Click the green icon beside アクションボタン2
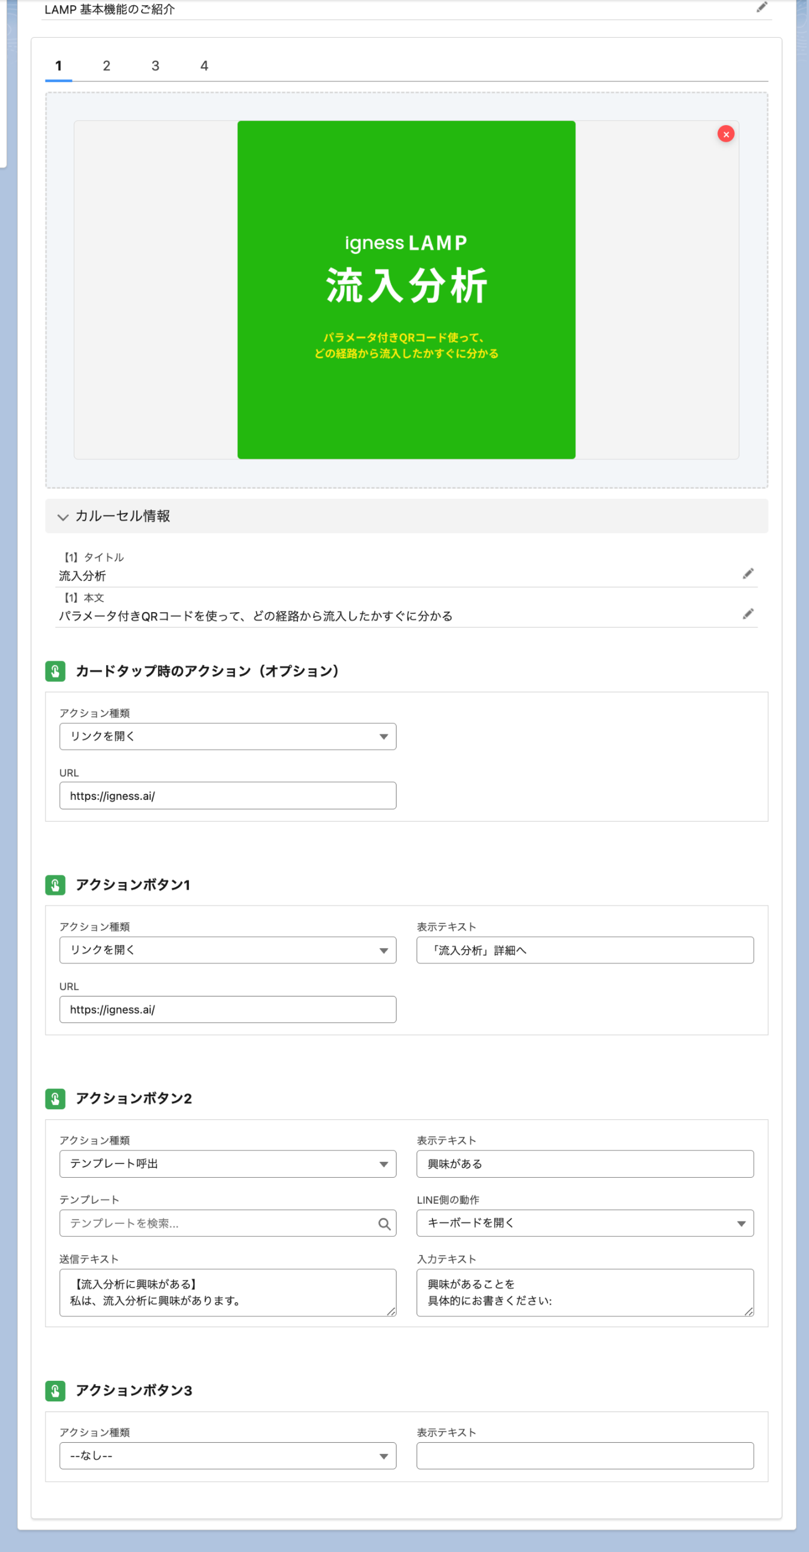809x1552 pixels. pyautogui.click(x=55, y=1098)
